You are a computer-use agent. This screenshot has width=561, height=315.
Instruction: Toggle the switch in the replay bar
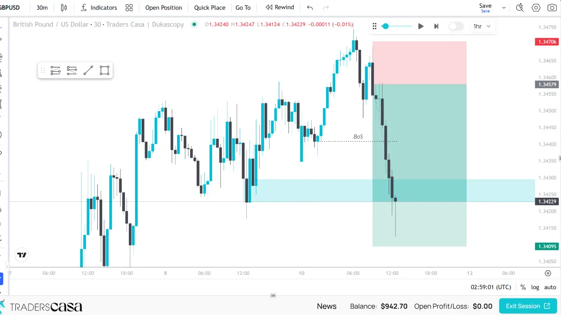click(x=456, y=26)
